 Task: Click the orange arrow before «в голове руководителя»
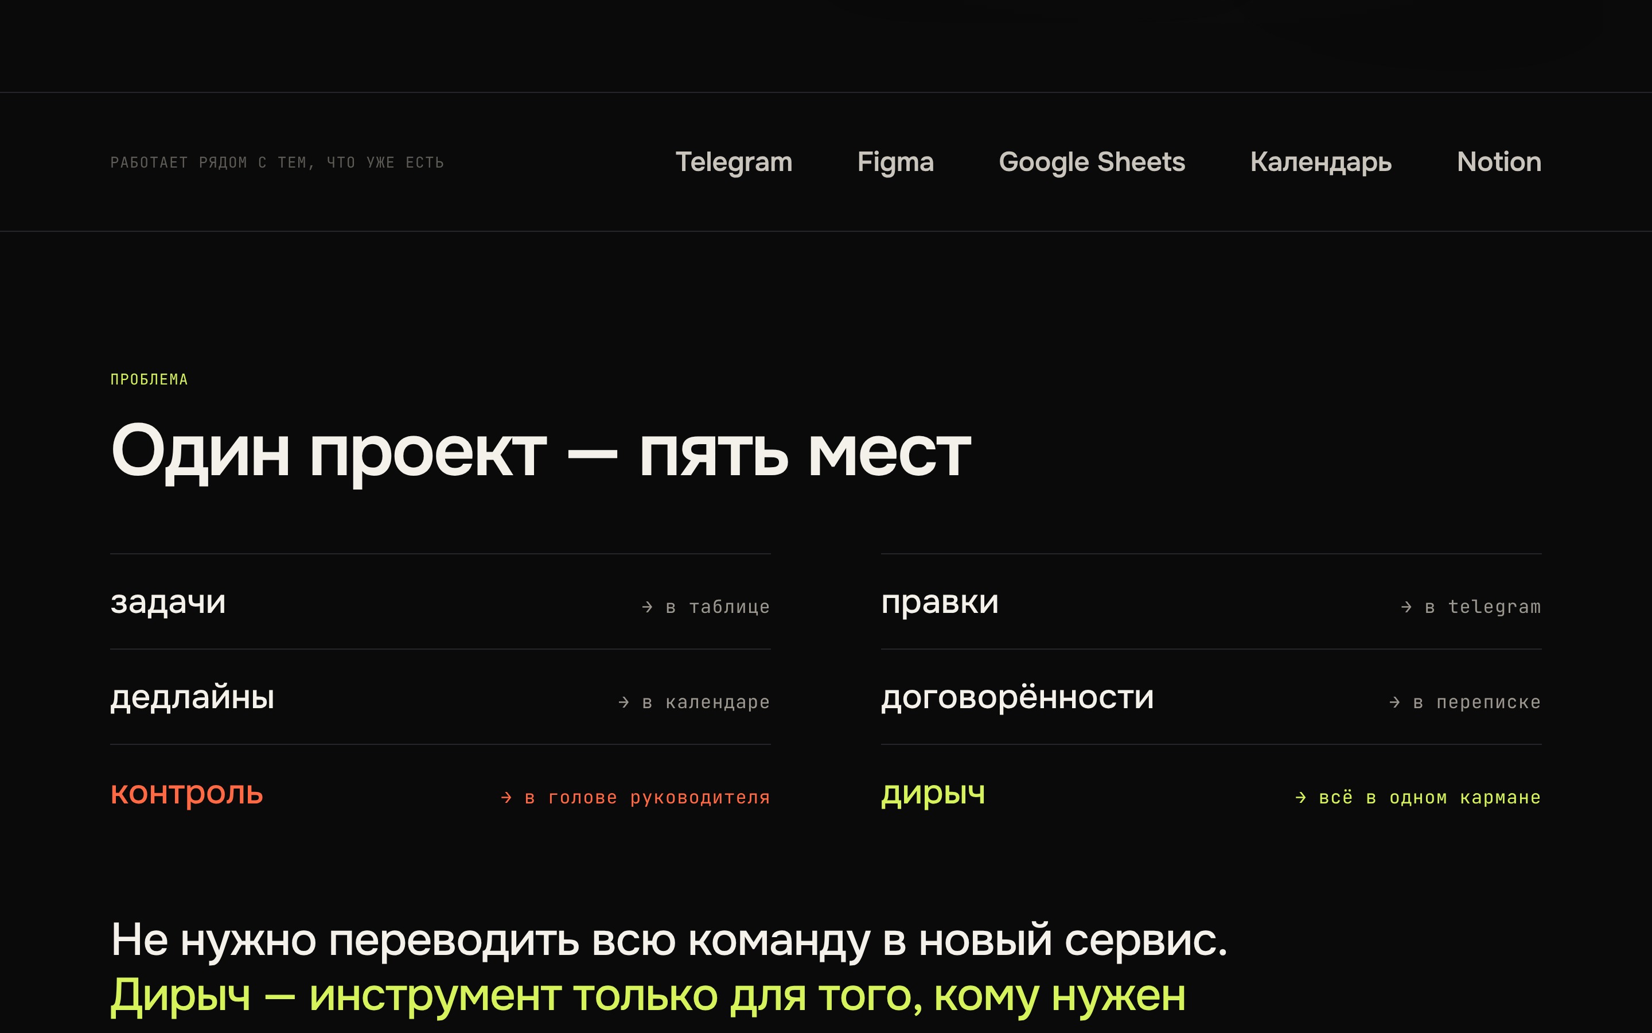(506, 797)
